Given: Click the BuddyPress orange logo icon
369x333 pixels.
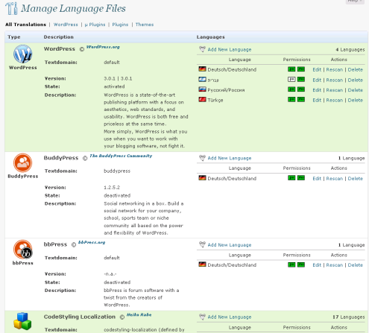Looking at the screenshot, I should coord(22,163).
